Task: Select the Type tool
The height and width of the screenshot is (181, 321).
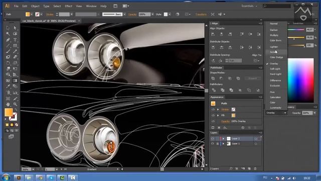Action: click(15, 40)
